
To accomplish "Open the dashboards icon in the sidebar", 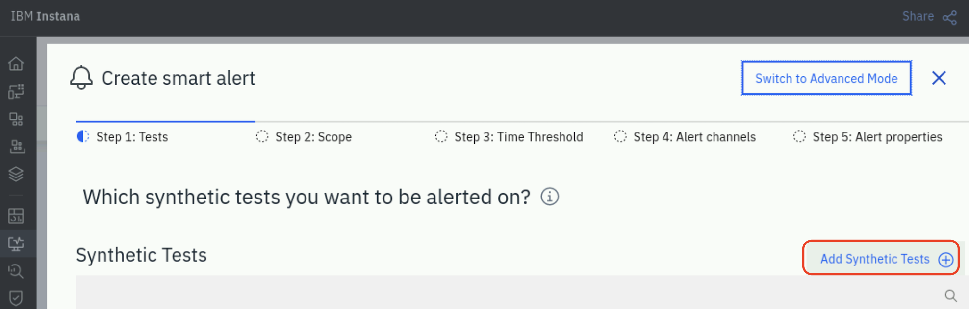I will (x=16, y=91).
